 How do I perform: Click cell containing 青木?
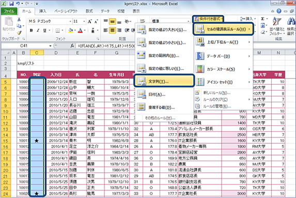(x=77, y=141)
